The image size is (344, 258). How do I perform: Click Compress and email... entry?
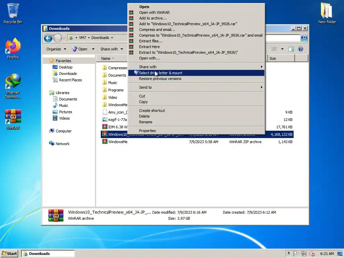[x=196, y=30]
